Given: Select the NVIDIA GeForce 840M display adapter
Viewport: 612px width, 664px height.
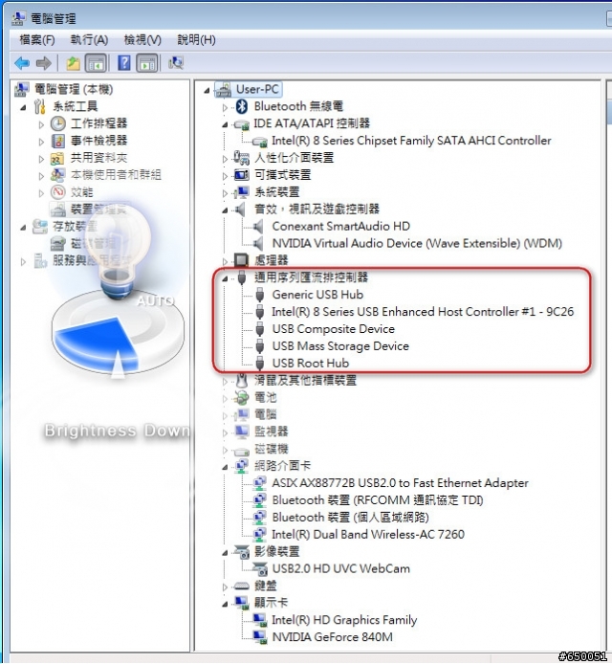Looking at the screenshot, I should click(x=332, y=637).
